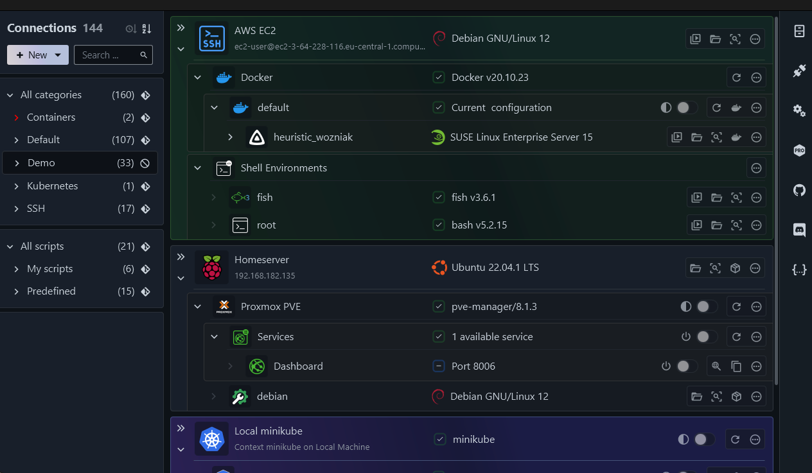The width and height of the screenshot is (812, 473).
Task: Browse files of AWS EC2 connection
Action: (715, 39)
